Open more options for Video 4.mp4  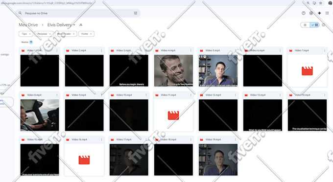[190, 50]
